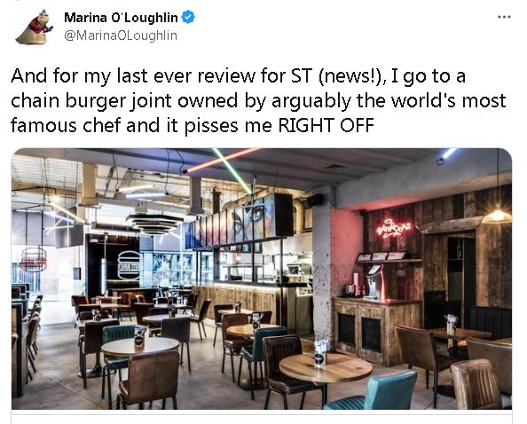Click the hanging pendant lamp at photo's edge

[497, 216]
